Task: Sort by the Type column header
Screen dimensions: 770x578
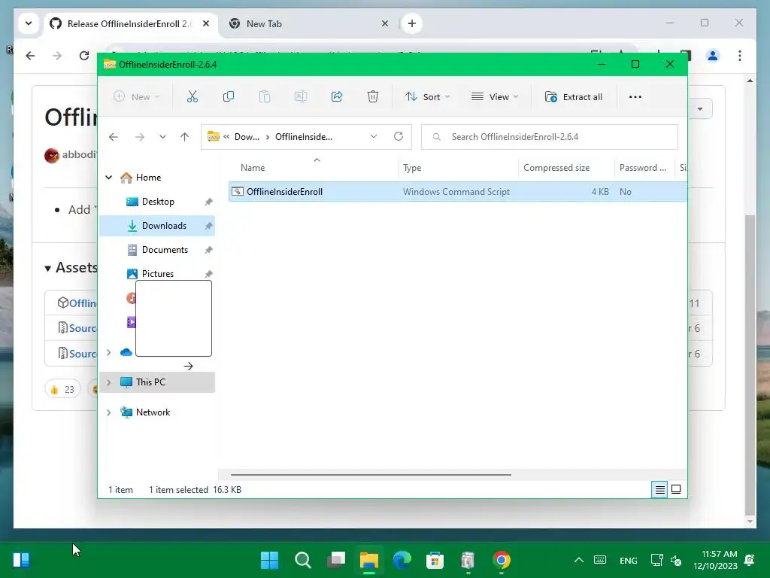Action: coord(412,168)
